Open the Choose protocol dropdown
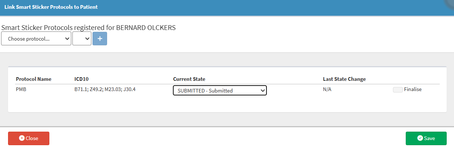 click(36, 38)
